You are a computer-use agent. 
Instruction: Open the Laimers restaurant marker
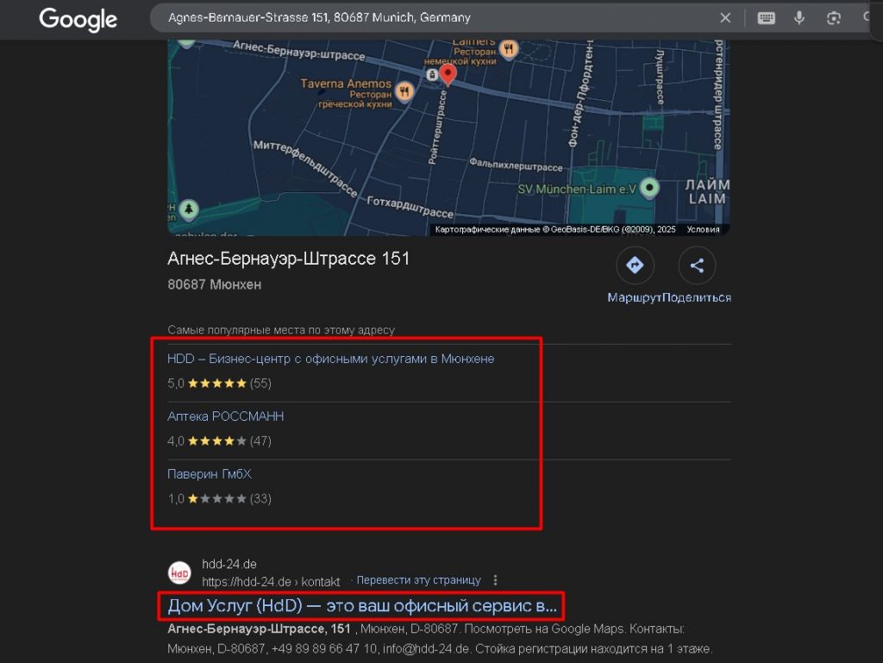pyautogui.click(x=509, y=49)
